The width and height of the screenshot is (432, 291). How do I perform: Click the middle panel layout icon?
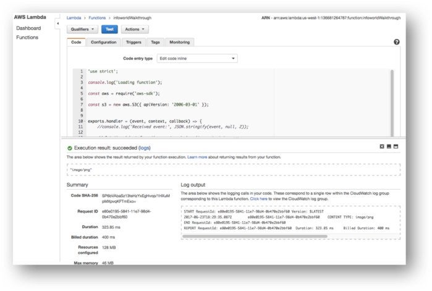[x=389, y=146]
